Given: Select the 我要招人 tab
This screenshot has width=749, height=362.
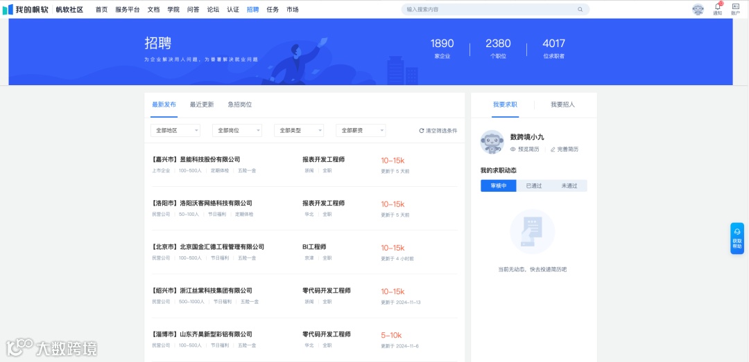Looking at the screenshot, I should coord(562,105).
